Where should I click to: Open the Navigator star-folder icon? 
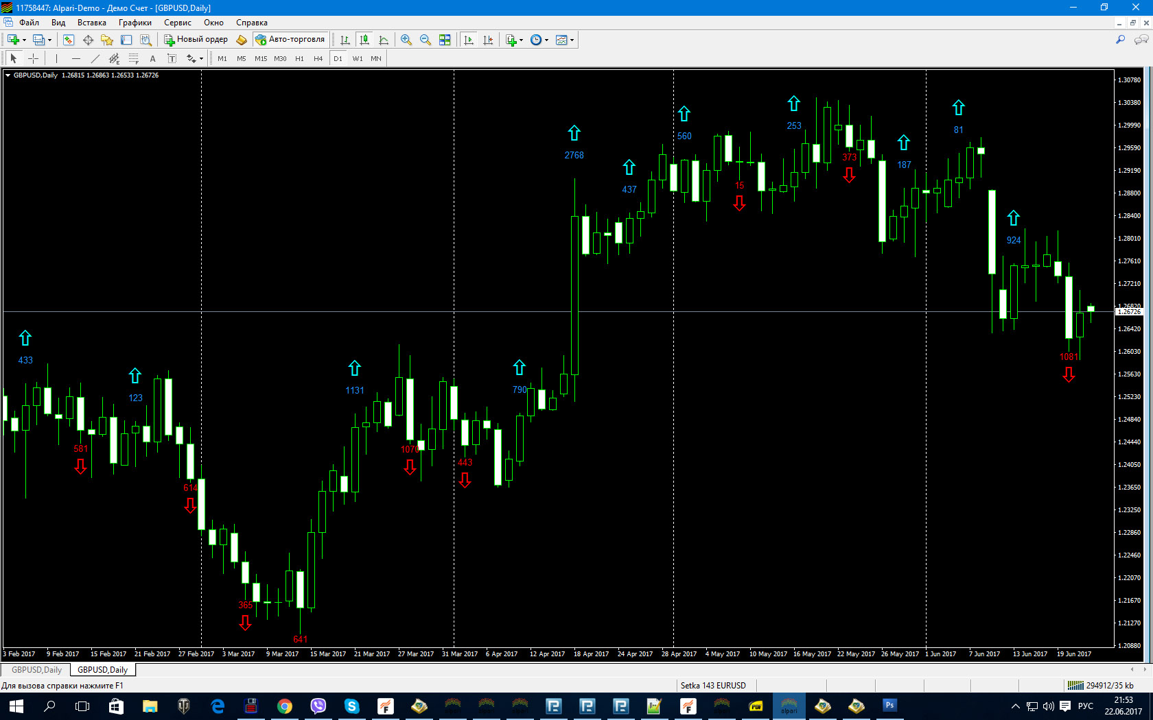click(107, 40)
